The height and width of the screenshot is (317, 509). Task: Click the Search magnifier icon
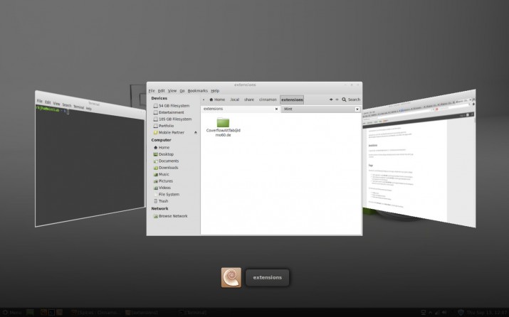(x=345, y=100)
